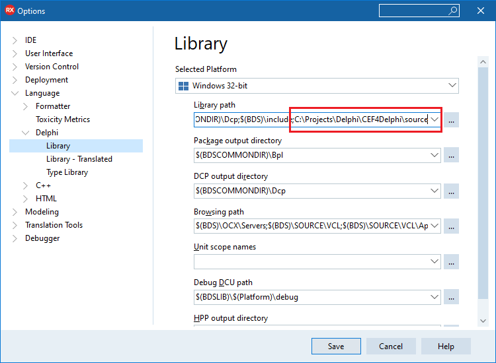Open Library path browse ellipsis button
The image size is (496, 363).
[451, 119]
